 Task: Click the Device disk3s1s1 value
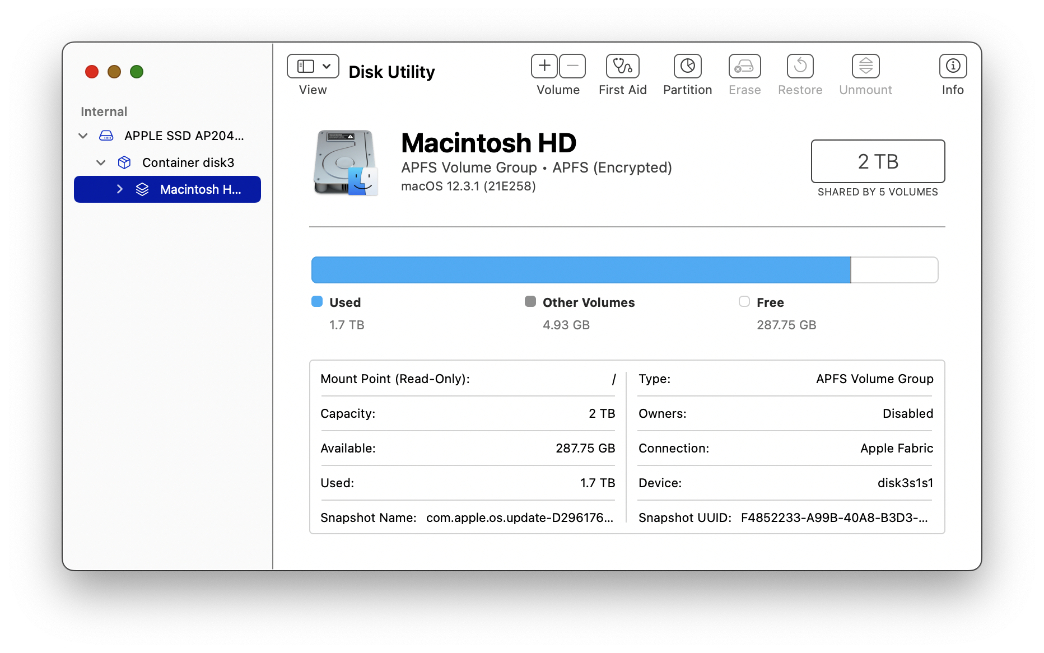pyautogui.click(x=906, y=483)
